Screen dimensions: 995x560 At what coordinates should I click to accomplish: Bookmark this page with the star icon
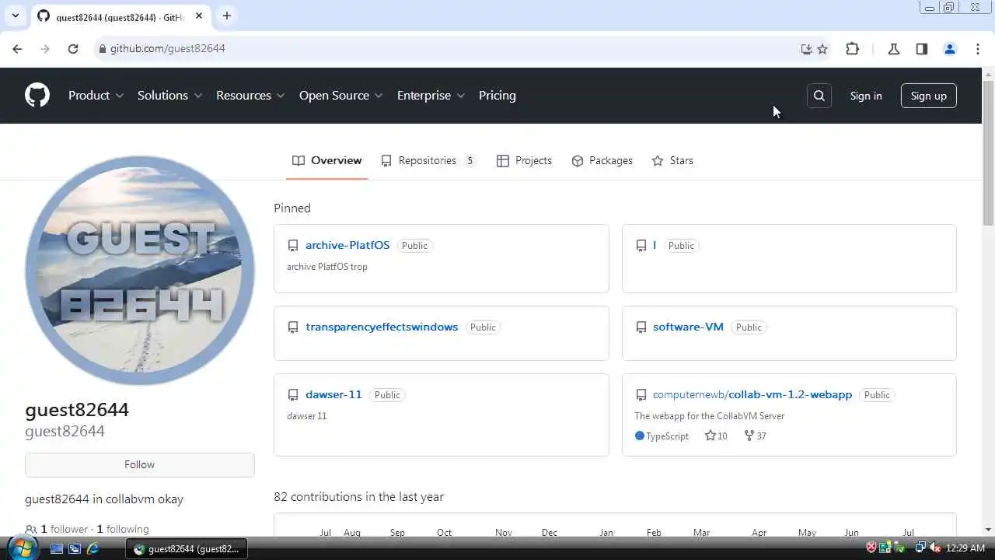click(x=822, y=49)
